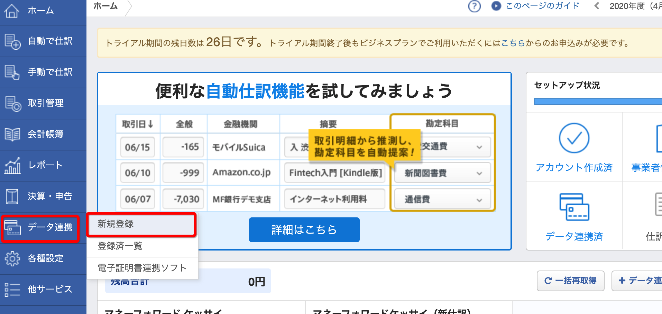This screenshot has width=662, height=314.
Task: Open ホーム in the sidebar menu
Action: 43,11
